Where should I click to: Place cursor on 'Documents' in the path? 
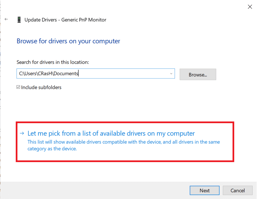tap(67, 73)
